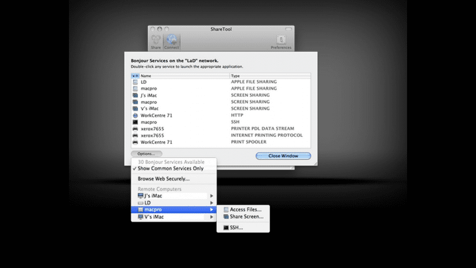This screenshot has width=476, height=268.
Task: Open the Options dropdown button
Action: tap(147, 154)
